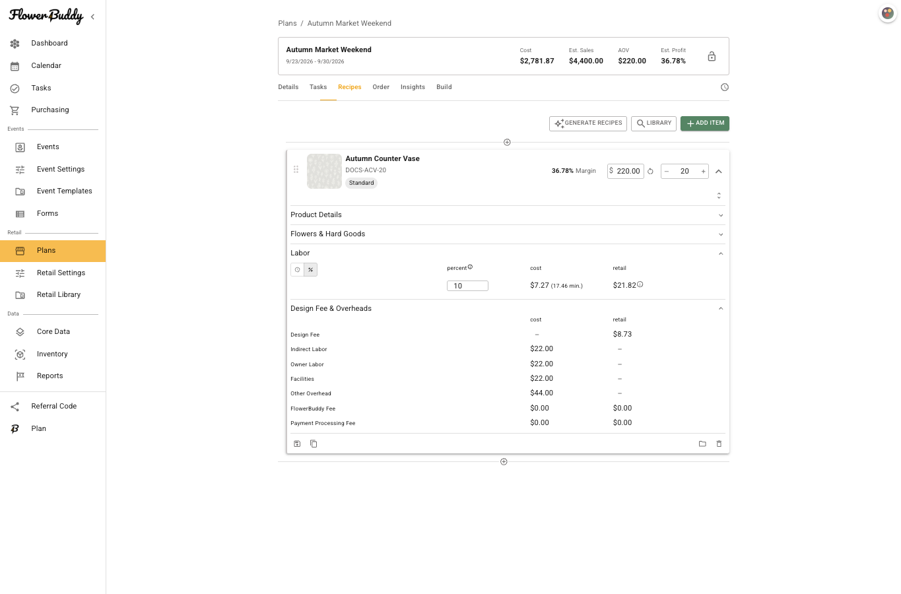Click the info icon next to percent label
The image size is (901, 594).
(x=470, y=267)
